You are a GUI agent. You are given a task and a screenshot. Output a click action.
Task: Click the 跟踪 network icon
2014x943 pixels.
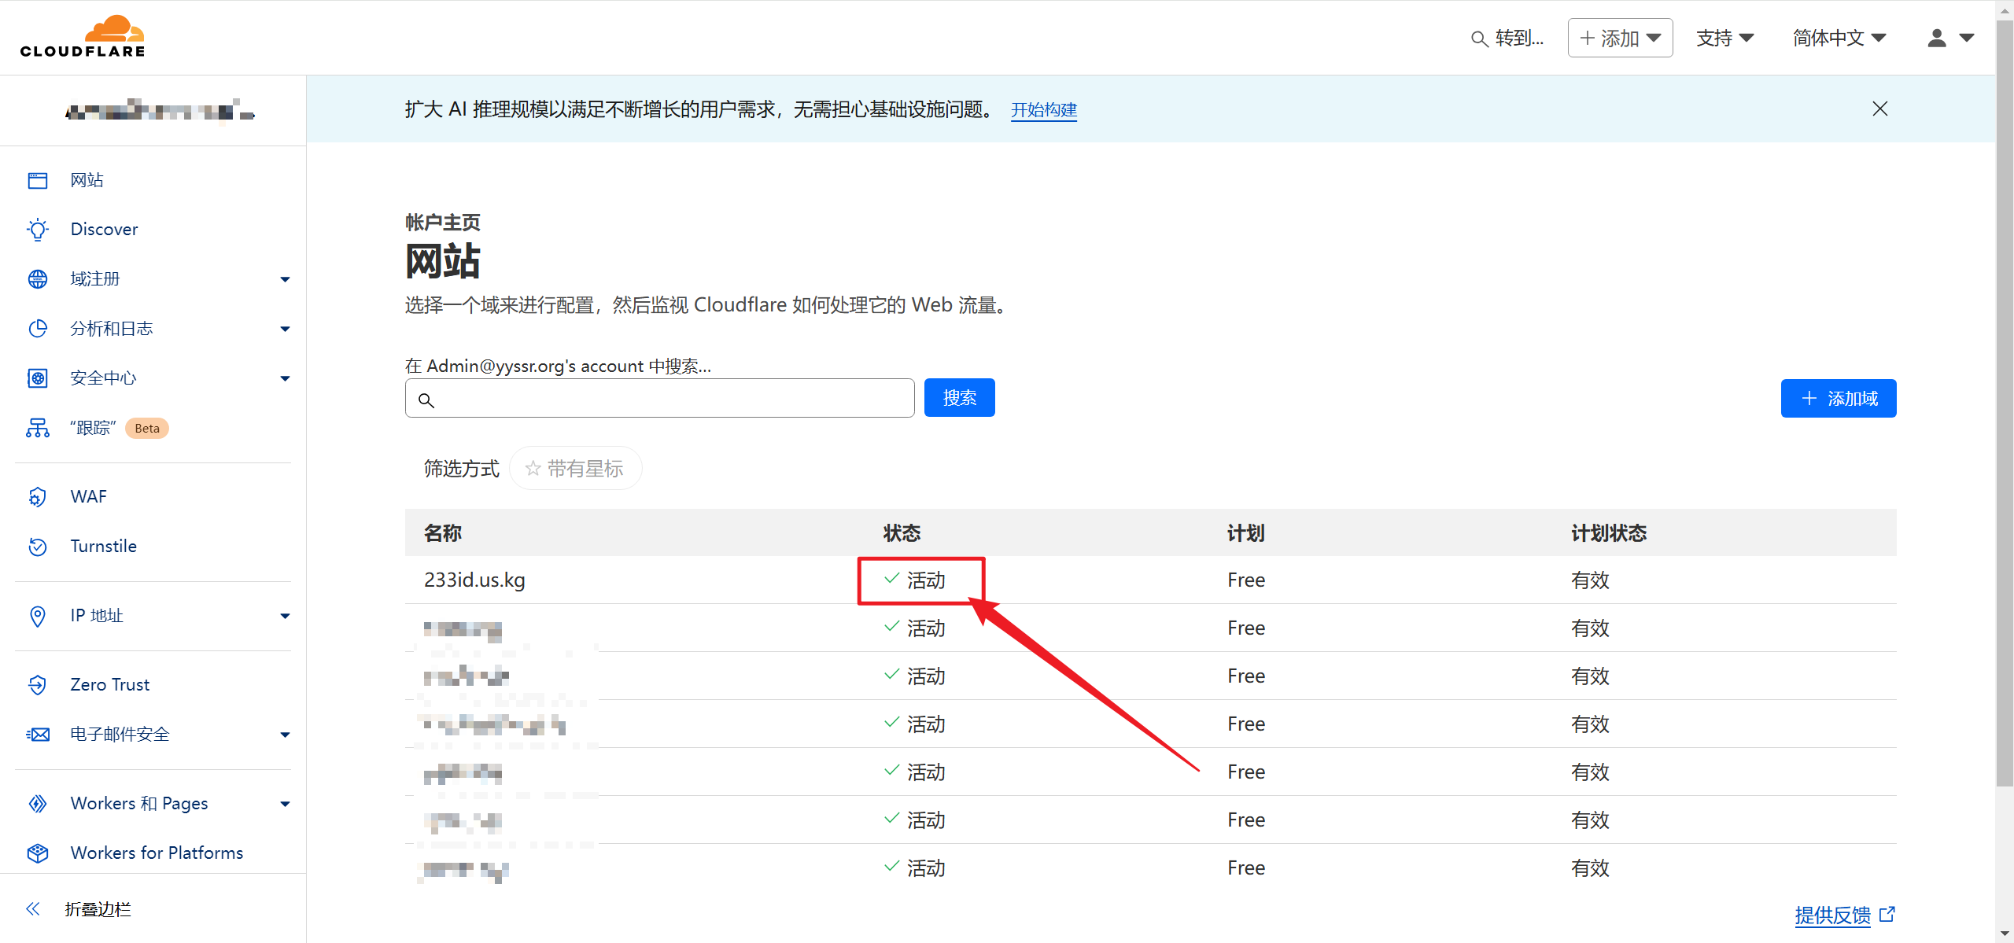[38, 428]
